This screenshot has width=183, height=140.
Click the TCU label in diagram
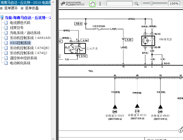pos(91,71)
